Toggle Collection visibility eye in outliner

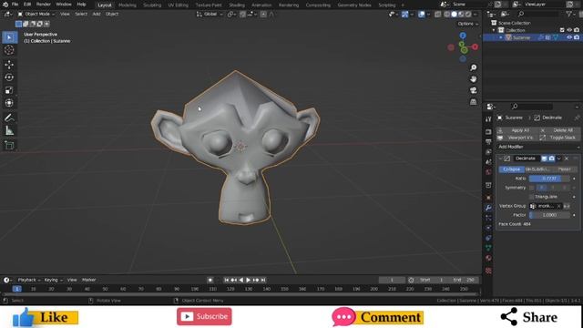[x=568, y=30]
